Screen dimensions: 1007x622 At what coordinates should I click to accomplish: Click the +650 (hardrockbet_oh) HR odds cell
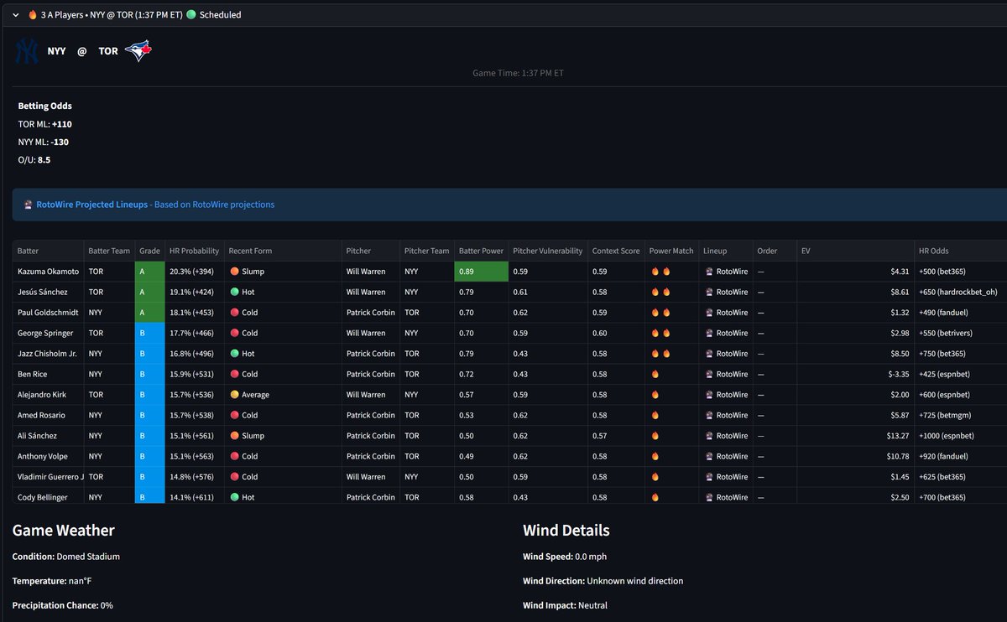[962, 293]
